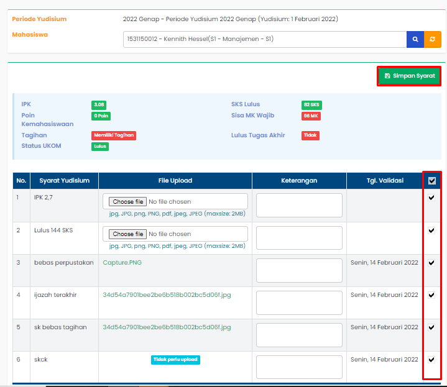Open the Mahasiswa selection field

pyautogui.click(x=264, y=40)
